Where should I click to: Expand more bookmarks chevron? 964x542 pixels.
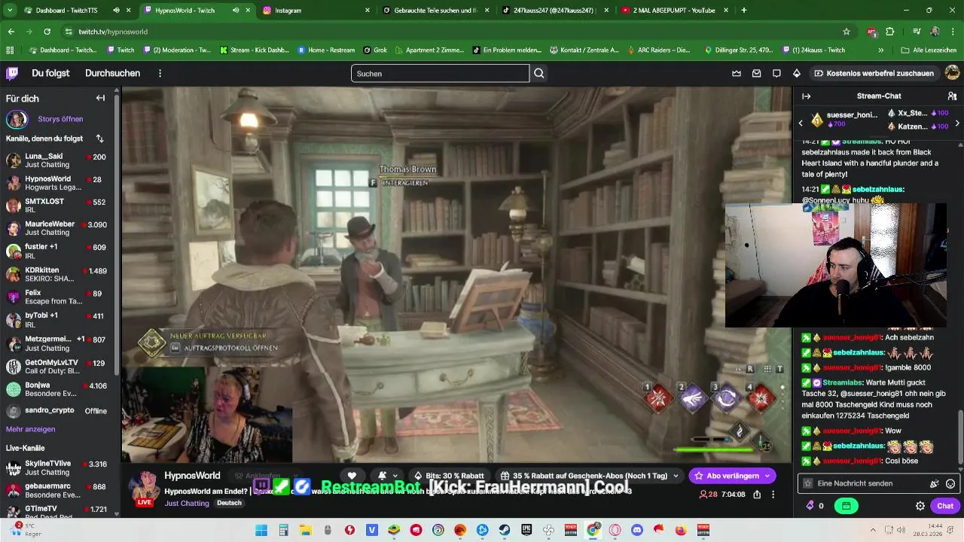coord(881,50)
